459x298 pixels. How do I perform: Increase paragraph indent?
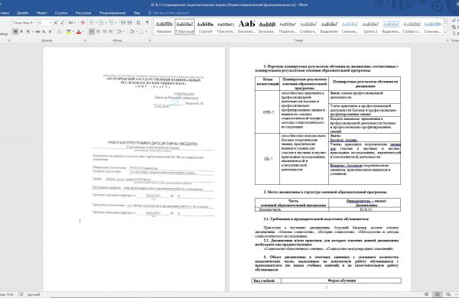click(x=130, y=22)
